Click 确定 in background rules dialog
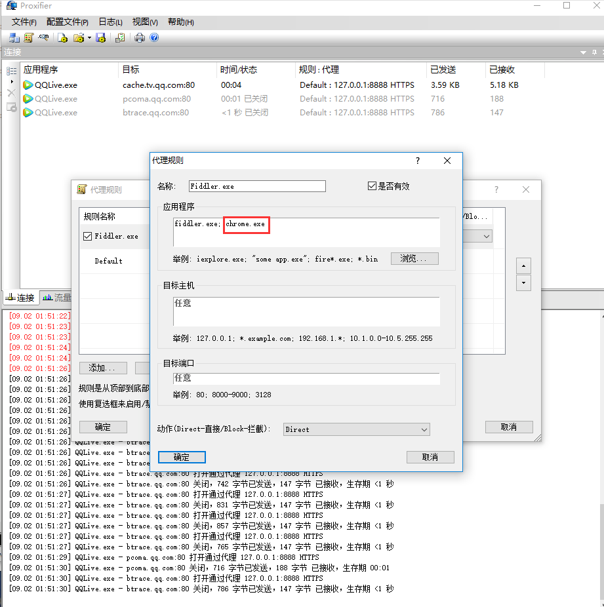This screenshot has height=607, width=604. (x=103, y=427)
